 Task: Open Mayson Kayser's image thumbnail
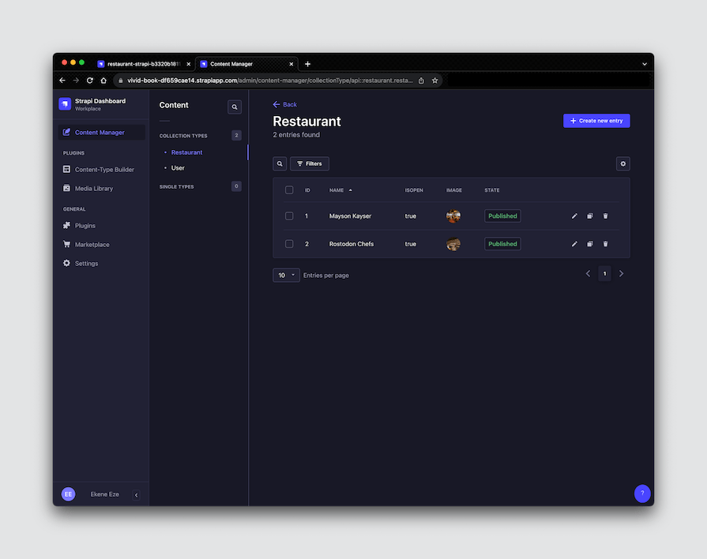pos(453,216)
